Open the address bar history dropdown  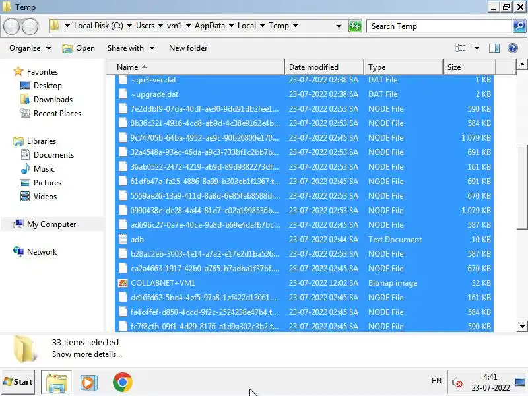tap(339, 26)
